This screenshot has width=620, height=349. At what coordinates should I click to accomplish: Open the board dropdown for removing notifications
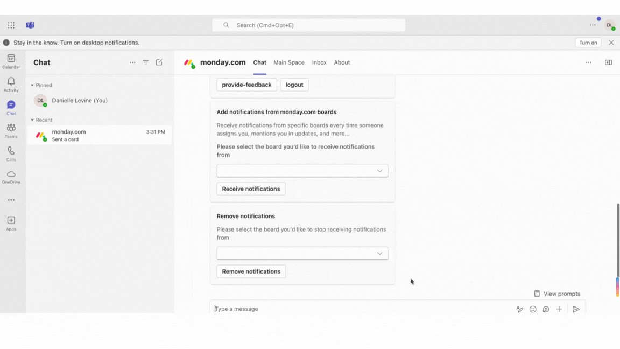[302, 253]
